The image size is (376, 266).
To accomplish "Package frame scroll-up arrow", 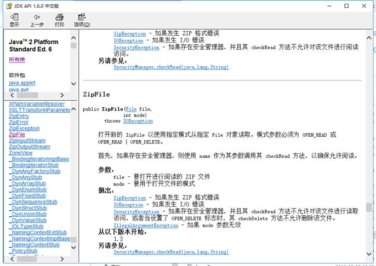I will pyautogui.click(x=73, y=38).
